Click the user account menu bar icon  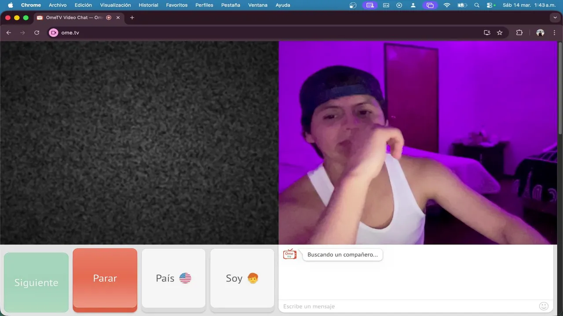[x=413, y=5]
